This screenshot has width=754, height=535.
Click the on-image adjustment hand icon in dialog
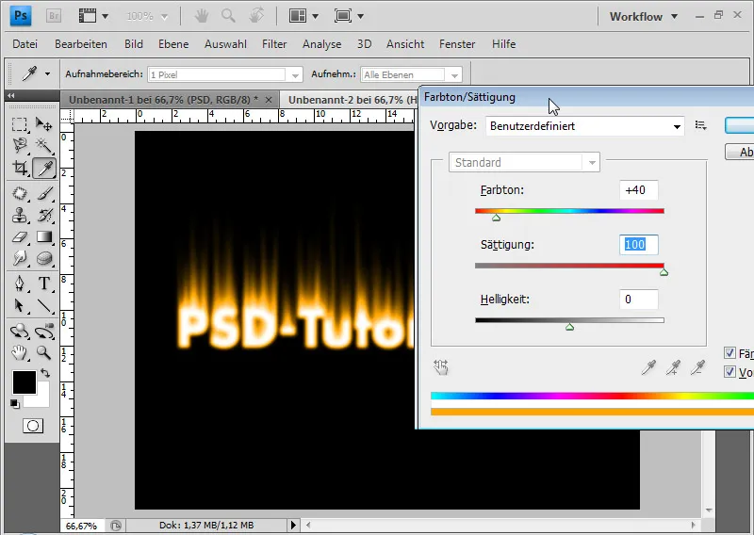440,367
